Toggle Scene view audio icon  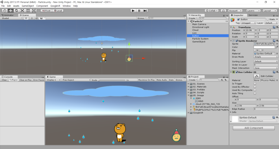coord(36,18)
